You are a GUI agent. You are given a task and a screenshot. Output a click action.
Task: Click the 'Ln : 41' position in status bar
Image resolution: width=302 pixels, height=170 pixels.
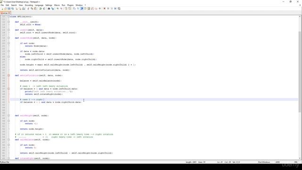click(x=220, y=162)
